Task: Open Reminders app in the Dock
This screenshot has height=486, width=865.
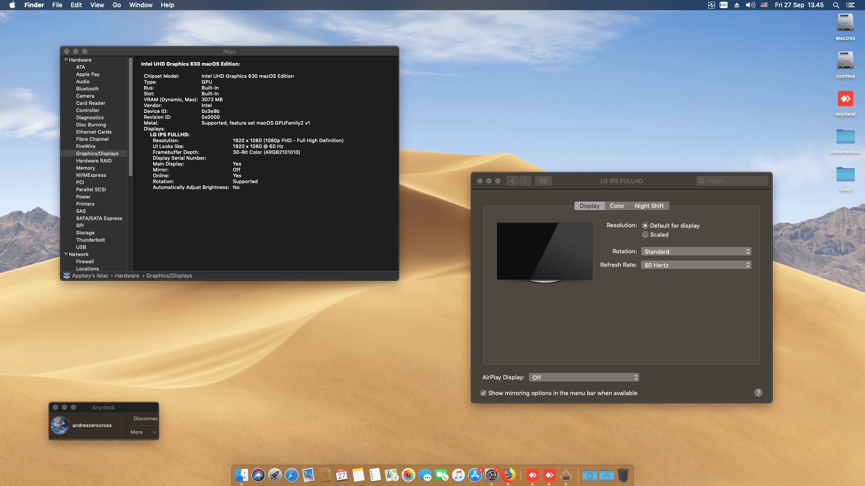Action: [375, 475]
